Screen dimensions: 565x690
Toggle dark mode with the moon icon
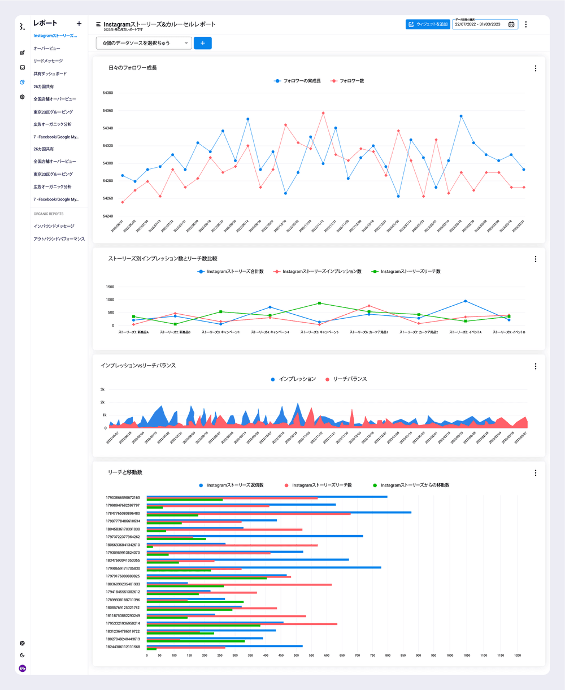[22, 656]
